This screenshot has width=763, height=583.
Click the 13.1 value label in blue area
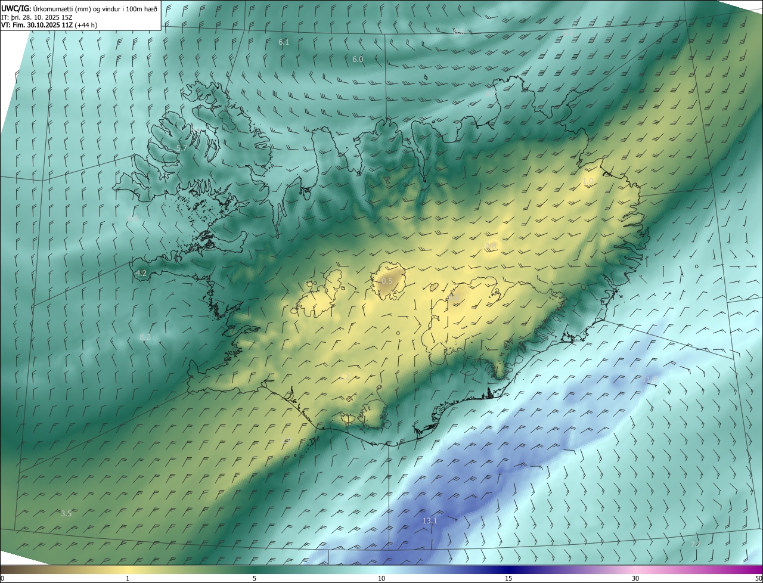click(x=430, y=520)
